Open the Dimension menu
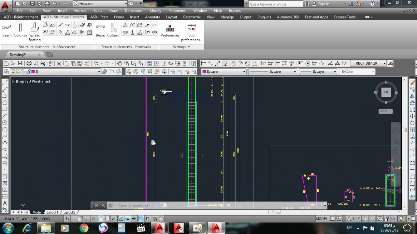The height and width of the screenshot is (234, 417). click(134, 11)
